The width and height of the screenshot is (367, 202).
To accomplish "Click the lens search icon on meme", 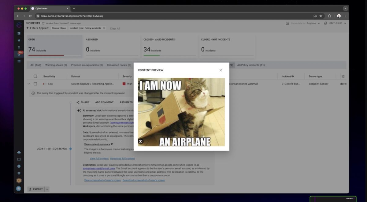I will pos(141,141).
